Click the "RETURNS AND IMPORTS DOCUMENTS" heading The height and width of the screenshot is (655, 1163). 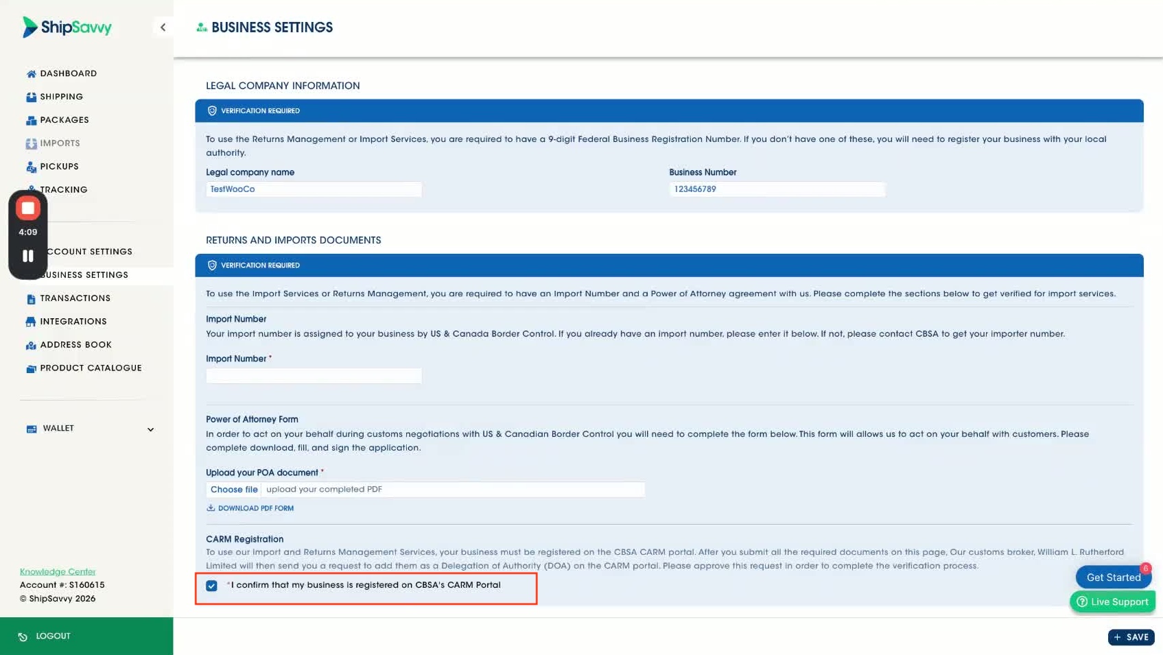[294, 240]
